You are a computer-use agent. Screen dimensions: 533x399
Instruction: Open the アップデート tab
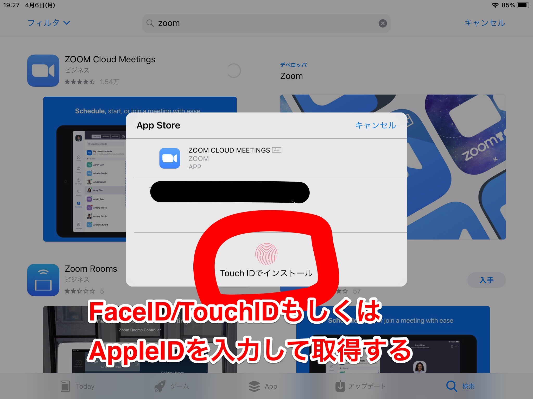point(360,386)
